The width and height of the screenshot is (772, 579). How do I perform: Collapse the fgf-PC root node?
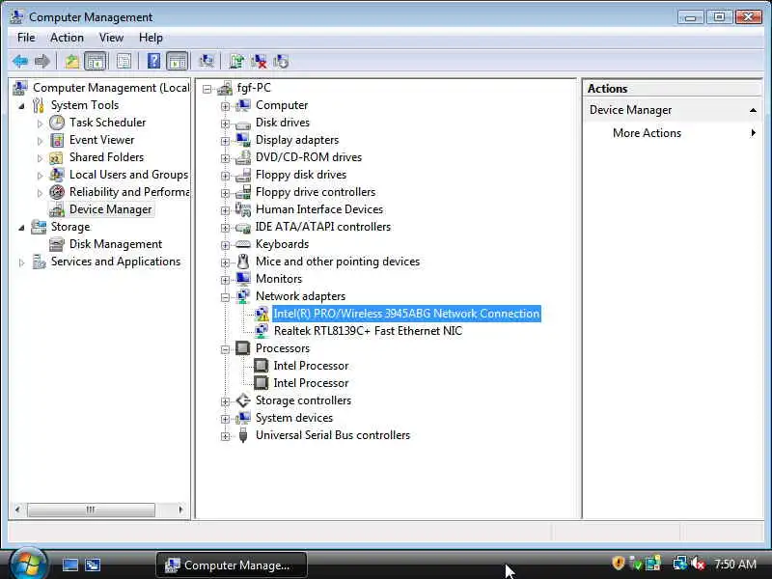point(207,89)
